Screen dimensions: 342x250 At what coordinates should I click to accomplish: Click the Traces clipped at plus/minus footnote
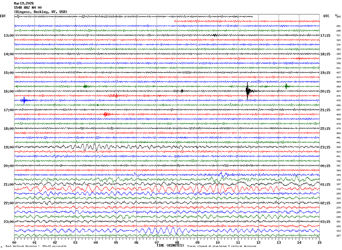click(222, 246)
